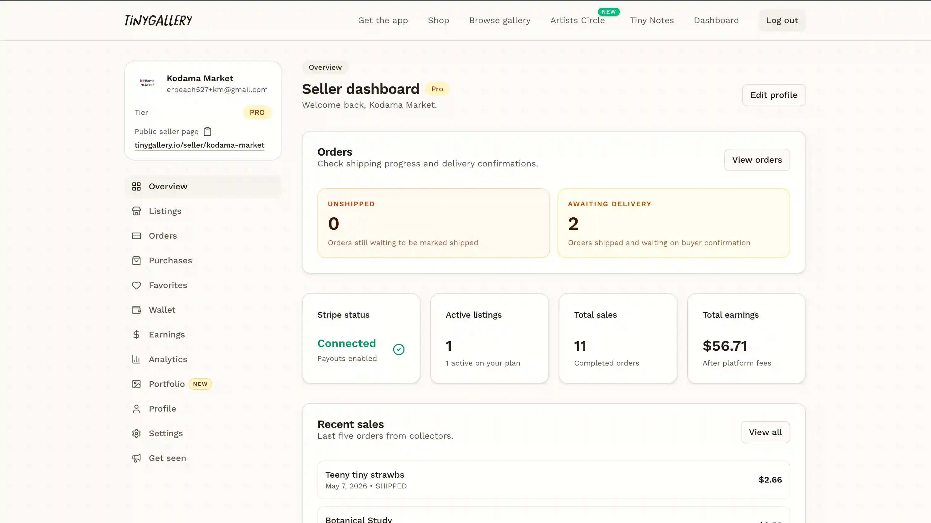Screen dimensions: 931x523
Task: Click the Edit profile button
Action: (x=774, y=95)
